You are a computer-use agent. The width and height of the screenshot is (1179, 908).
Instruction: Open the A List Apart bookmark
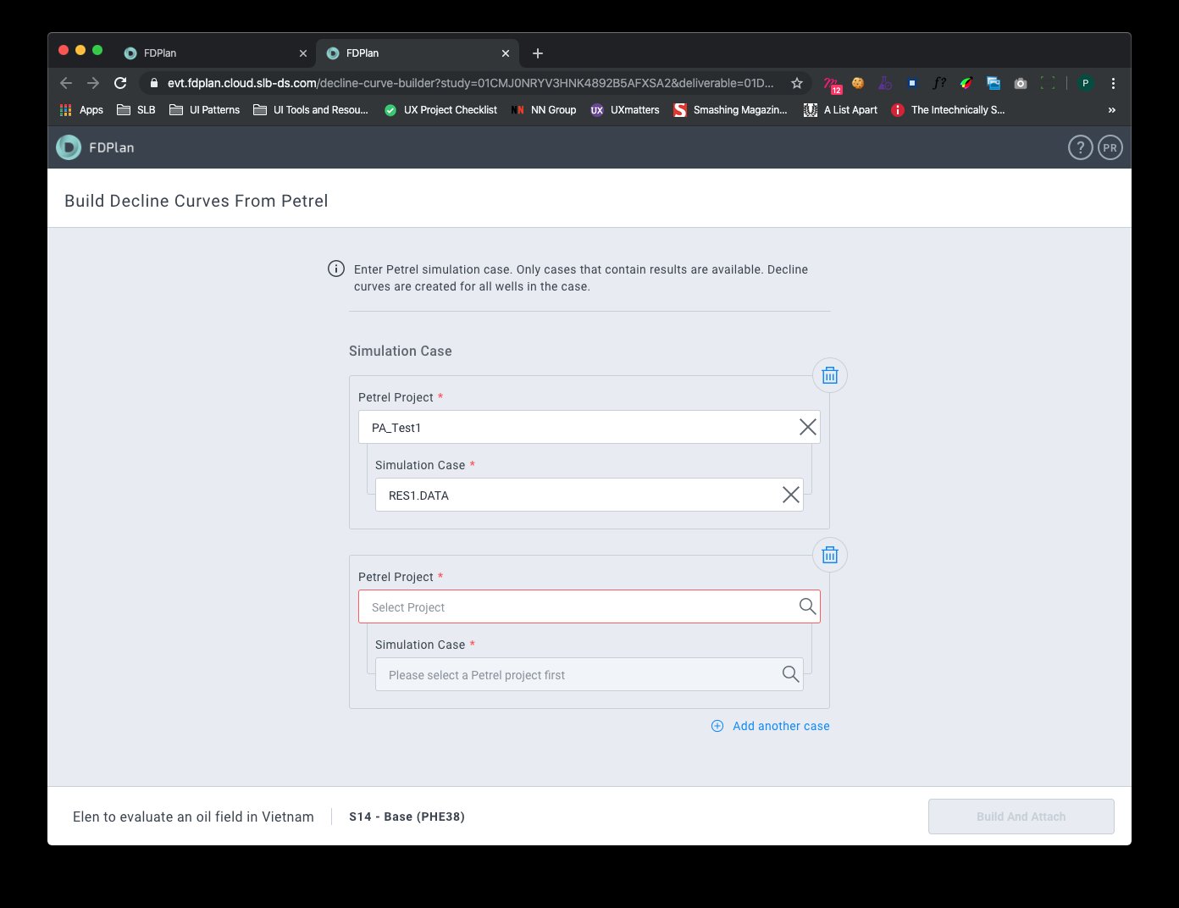(x=840, y=110)
